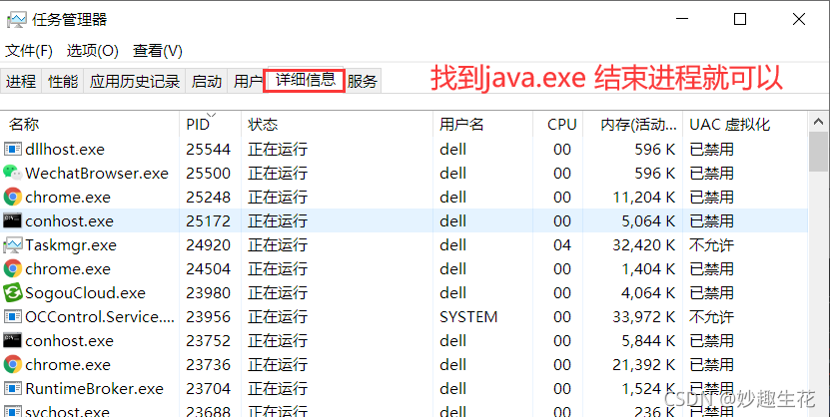Screen dimensions: 830x417
Task: Click the WechatBrowser.exe WeChat icon
Action: pos(12,173)
